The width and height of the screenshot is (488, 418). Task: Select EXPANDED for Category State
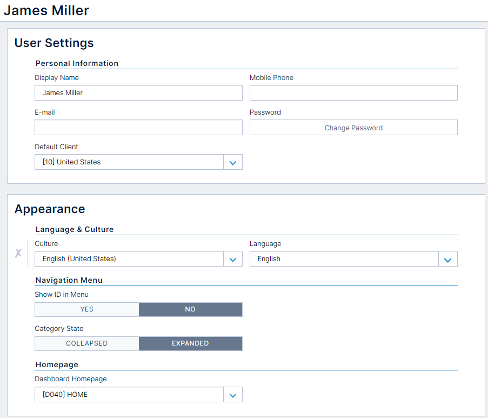click(190, 343)
